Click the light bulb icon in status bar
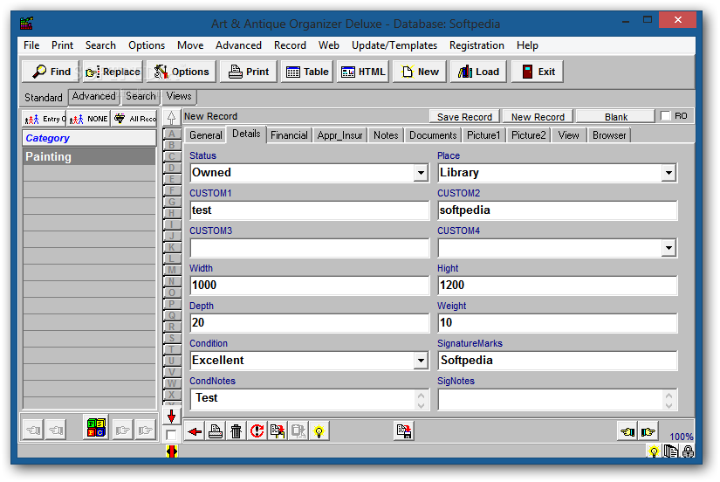This screenshot has width=720, height=482. (x=654, y=451)
